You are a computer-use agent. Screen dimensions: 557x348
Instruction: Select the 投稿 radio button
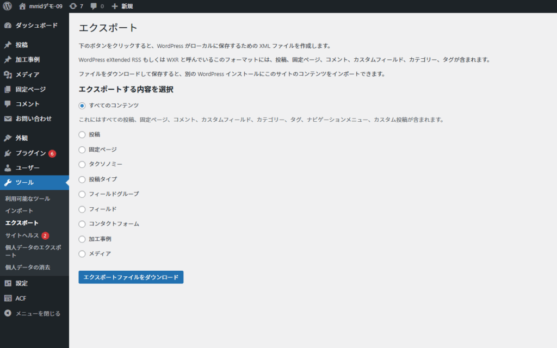point(82,134)
